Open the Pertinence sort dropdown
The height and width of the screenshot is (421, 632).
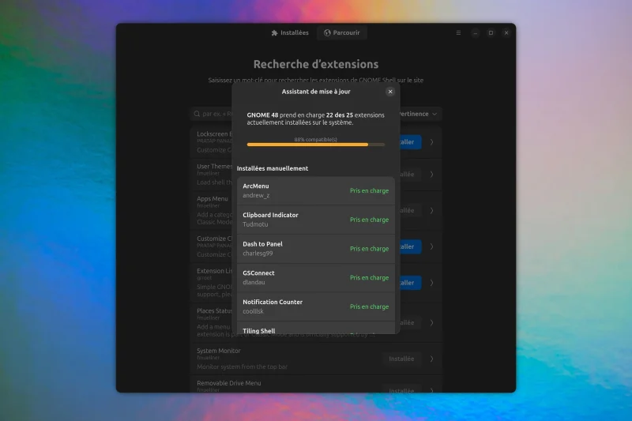point(418,114)
